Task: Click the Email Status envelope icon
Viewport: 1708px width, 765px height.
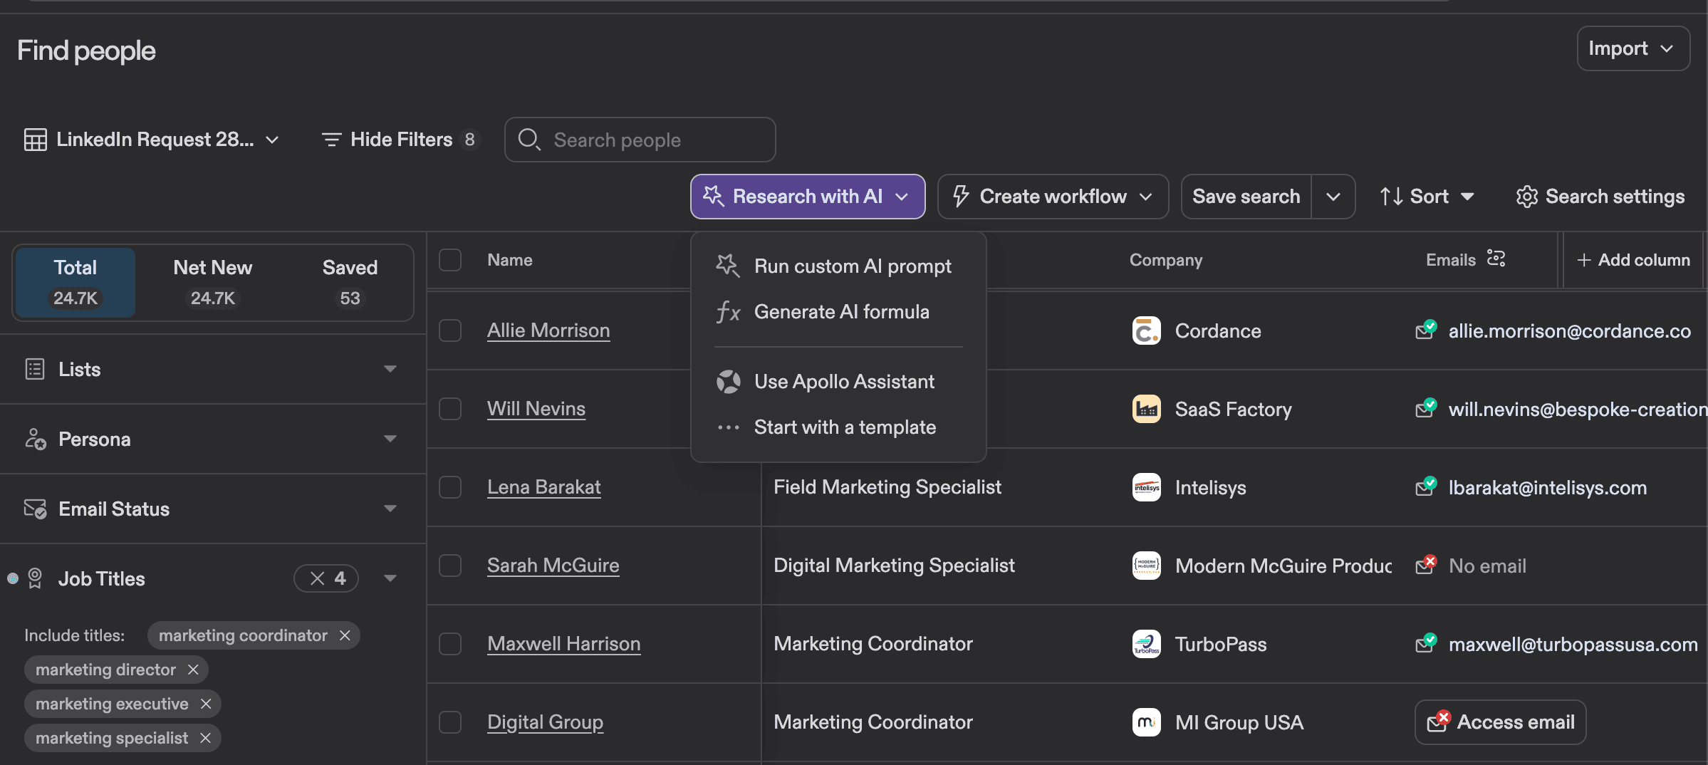Action: [x=35, y=509]
